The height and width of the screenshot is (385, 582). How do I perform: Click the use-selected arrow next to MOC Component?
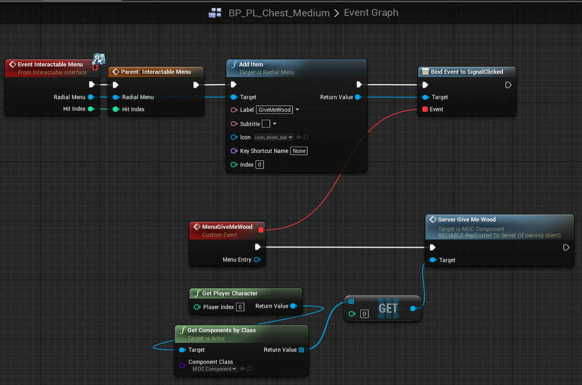pos(242,369)
